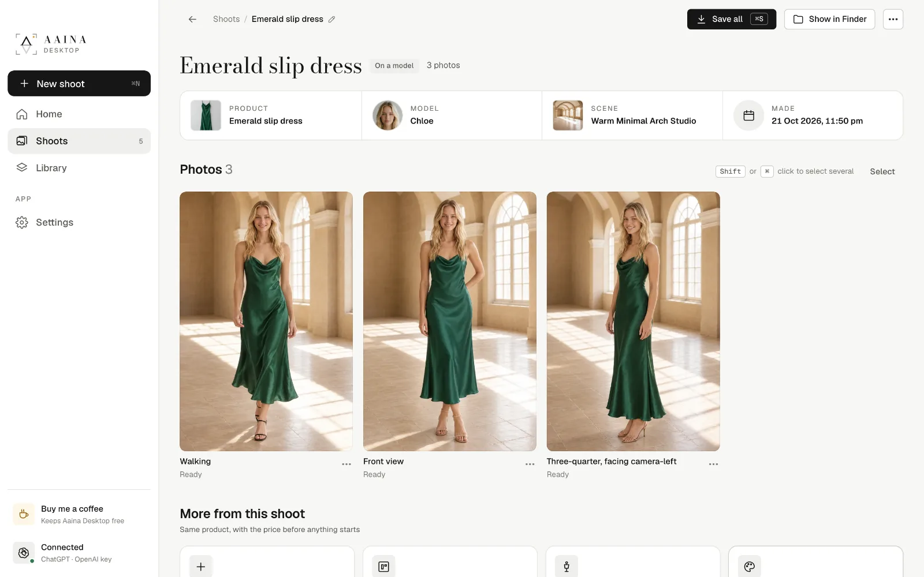Screen dimensions: 924x577
Task: Open Library in the sidebar
Action: pyautogui.click(x=79, y=168)
